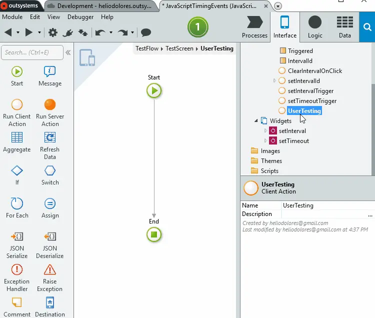Open the search magnifier panel
The width and height of the screenshot is (375, 318).
[x=367, y=27]
